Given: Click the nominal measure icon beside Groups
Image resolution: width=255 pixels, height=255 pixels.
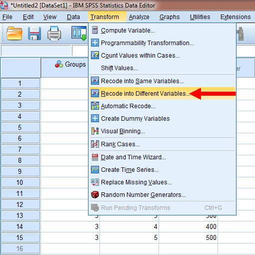Looking at the screenshot, I should [x=59, y=64].
